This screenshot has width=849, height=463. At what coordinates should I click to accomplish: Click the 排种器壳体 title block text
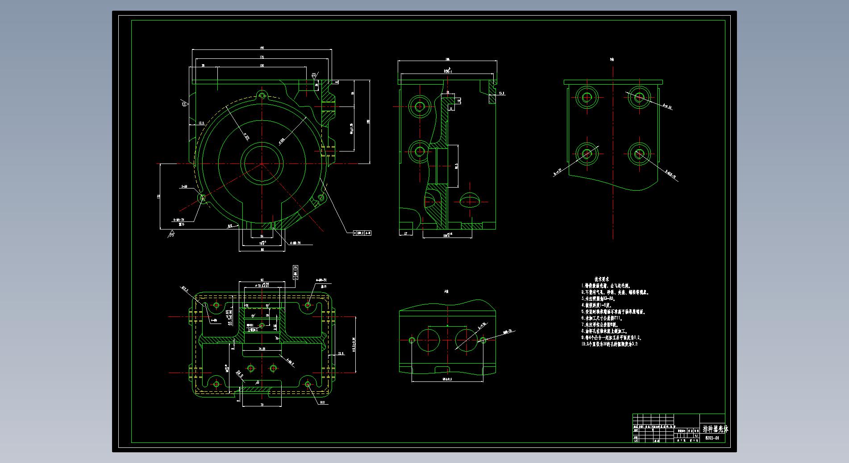click(x=716, y=429)
